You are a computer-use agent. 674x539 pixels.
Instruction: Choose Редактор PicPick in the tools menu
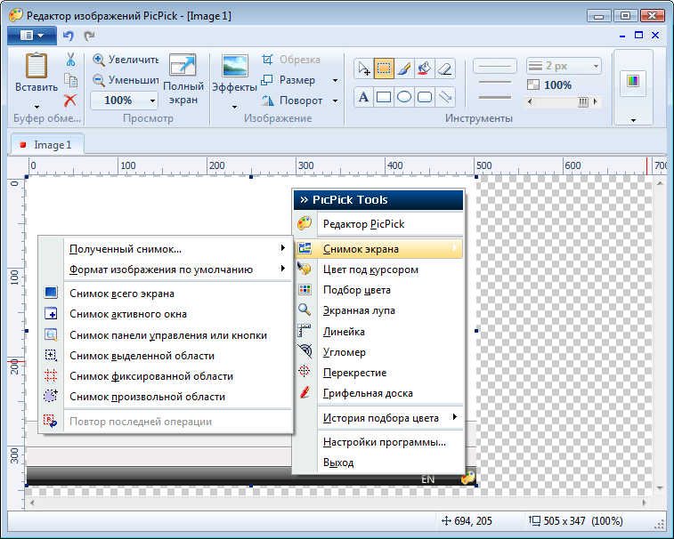click(x=378, y=224)
